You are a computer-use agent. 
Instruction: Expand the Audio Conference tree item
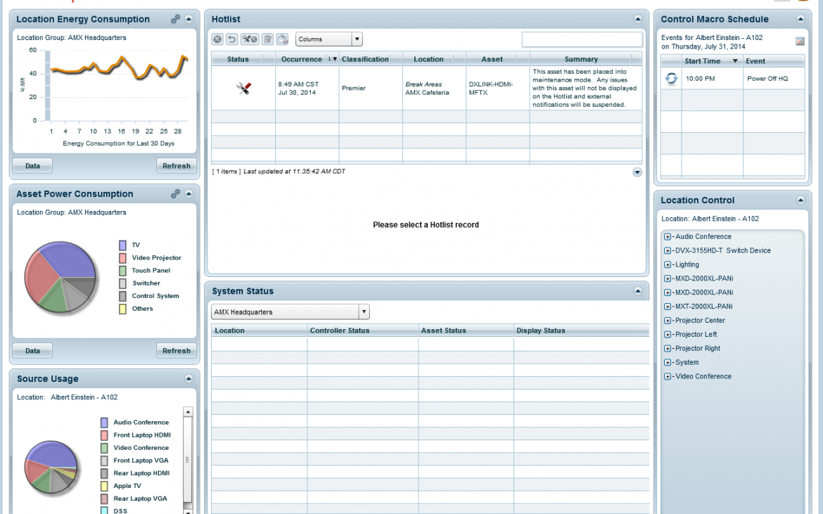pyautogui.click(x=666, y=236)
